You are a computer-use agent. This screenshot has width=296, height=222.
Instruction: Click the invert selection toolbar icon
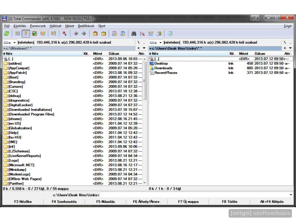tap(54, 34)
